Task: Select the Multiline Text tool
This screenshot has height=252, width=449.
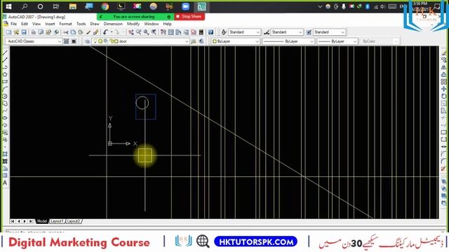Action: coord(5,183)
